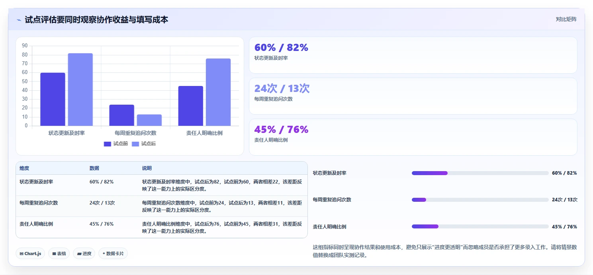Image resolution: width=593 pixels, height=275 pixels.
Task: Click the 数据卡片 chip icon
Action: (104, 254)
